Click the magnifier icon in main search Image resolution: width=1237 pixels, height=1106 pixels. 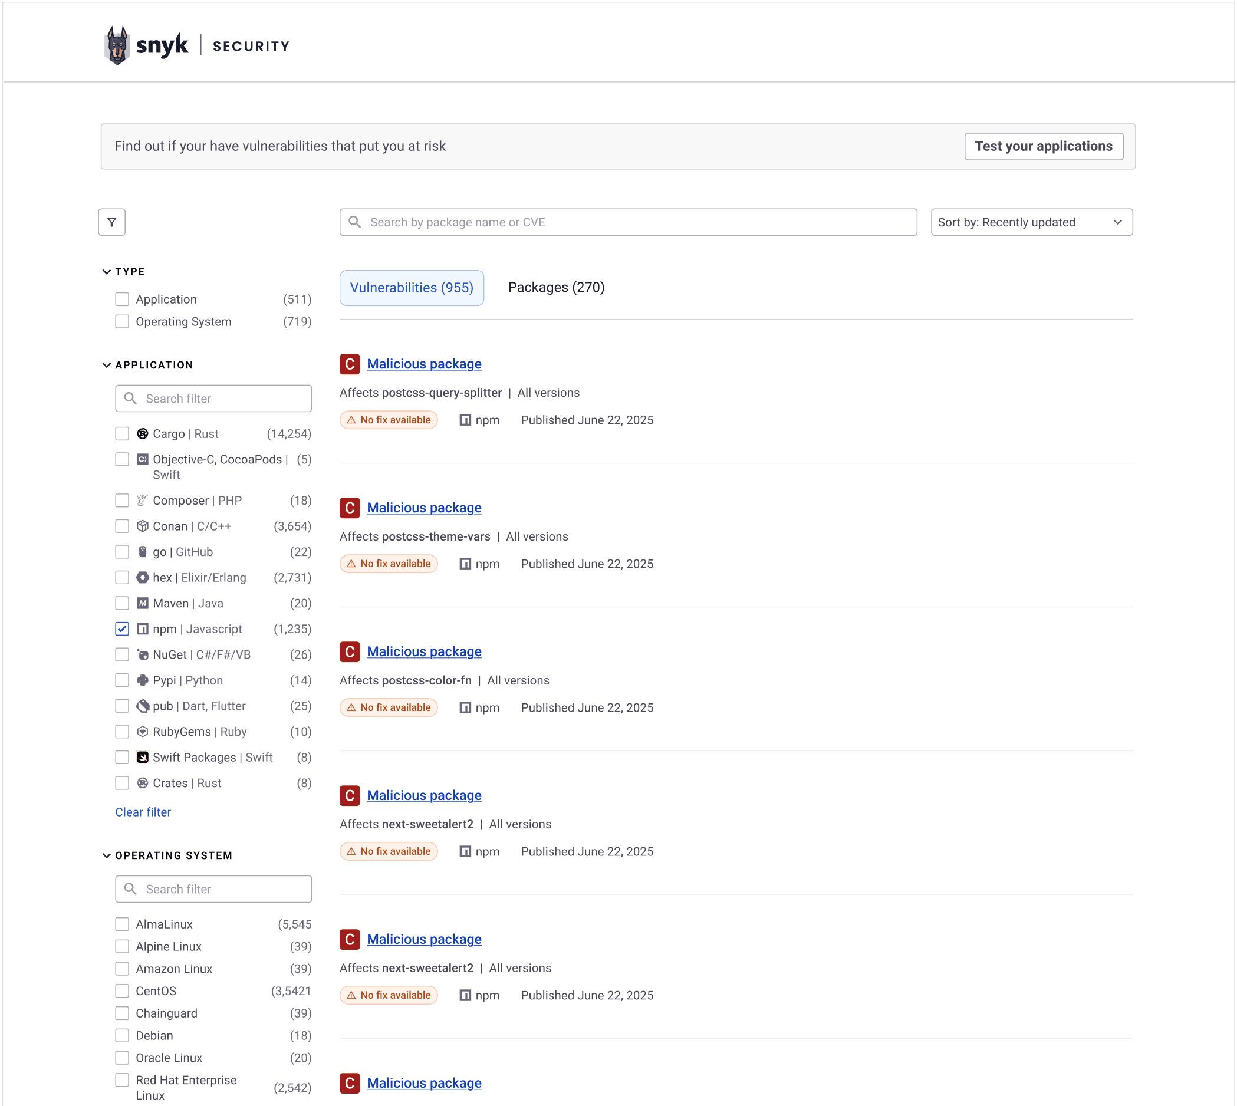pyautogui.click(x=355, y=222)
